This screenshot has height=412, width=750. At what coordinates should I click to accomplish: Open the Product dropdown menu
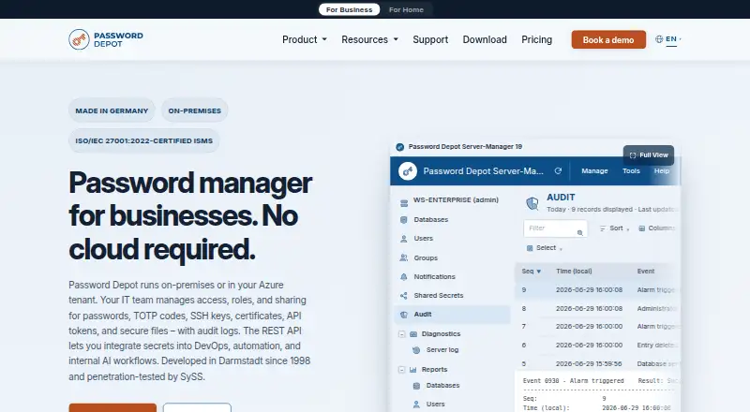coord(305,39)
